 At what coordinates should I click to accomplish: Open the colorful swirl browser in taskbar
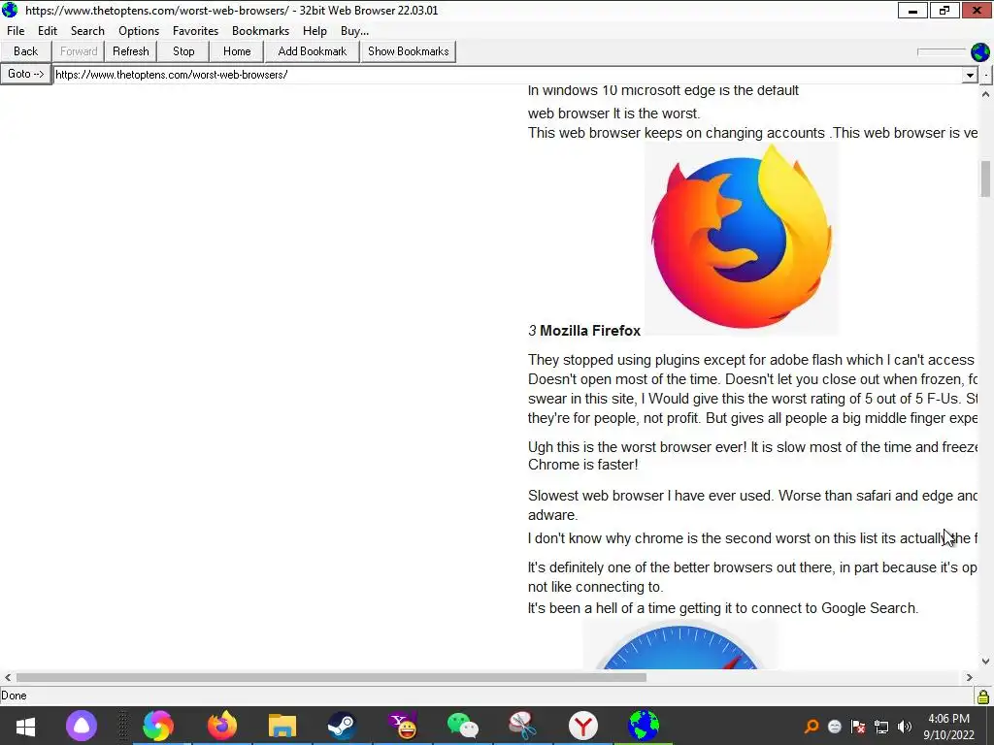pos(158,726)
